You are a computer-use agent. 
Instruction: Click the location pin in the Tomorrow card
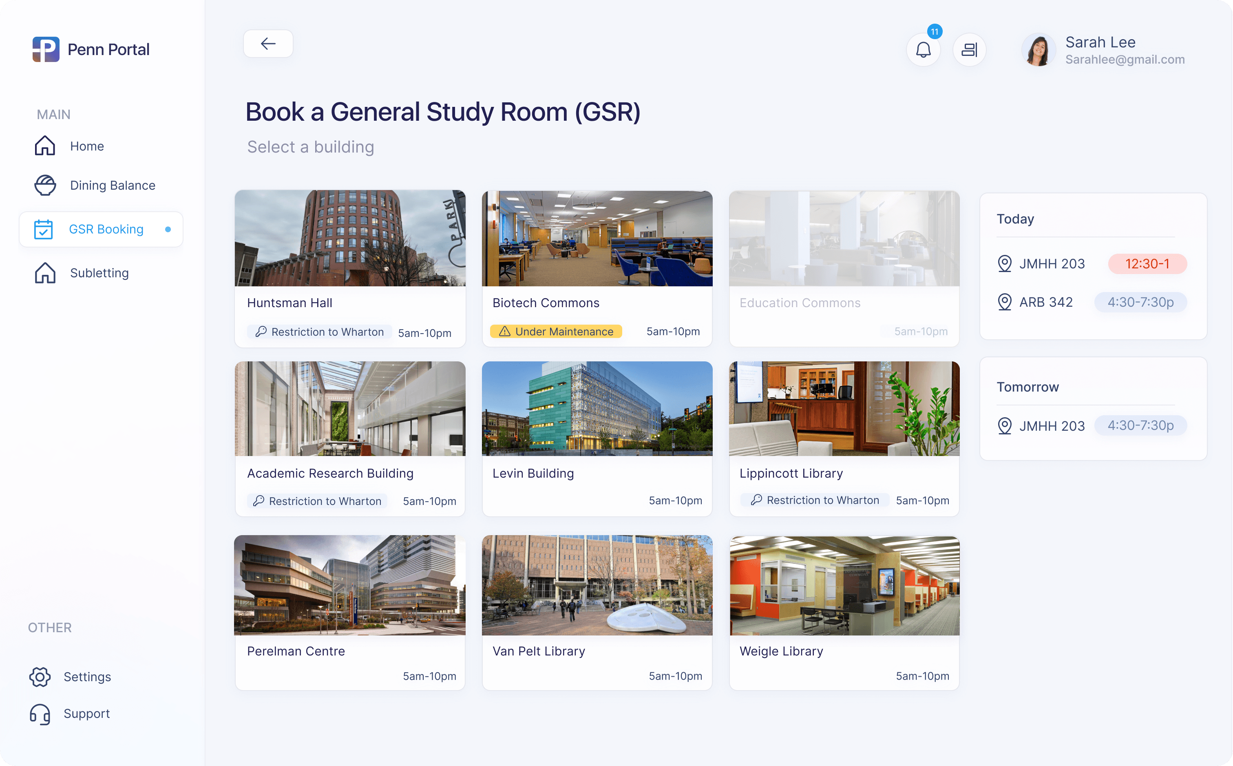(1005, 425)
